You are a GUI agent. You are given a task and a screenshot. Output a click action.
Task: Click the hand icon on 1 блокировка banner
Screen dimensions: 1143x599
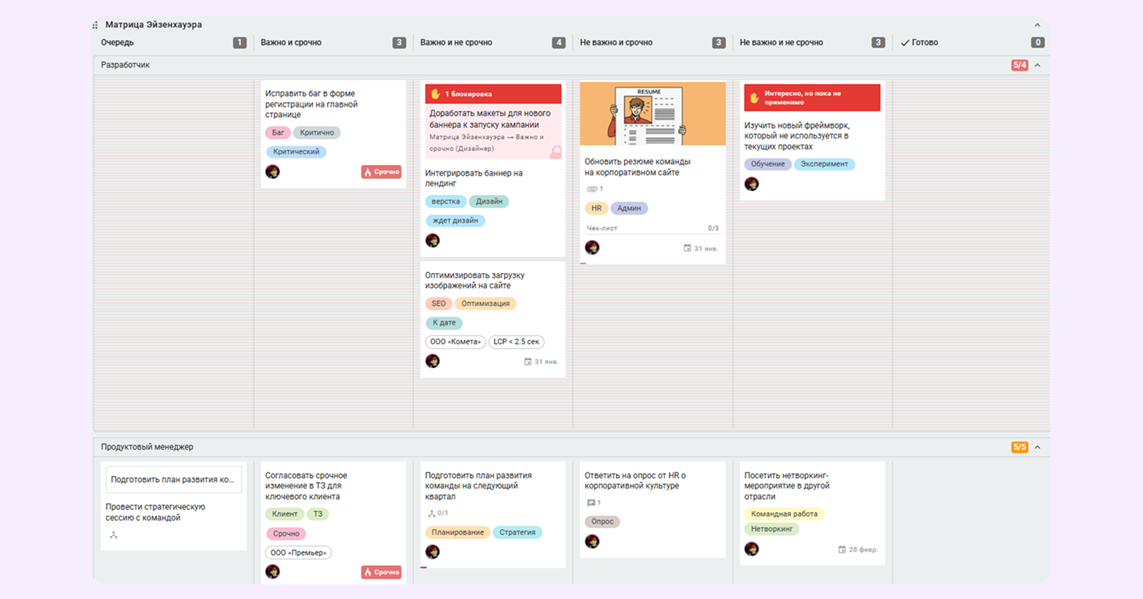click(435, 94)
